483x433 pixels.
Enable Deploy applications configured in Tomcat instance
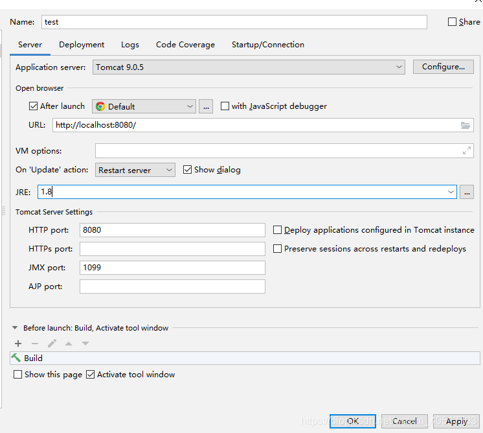(x=277, y=230)
